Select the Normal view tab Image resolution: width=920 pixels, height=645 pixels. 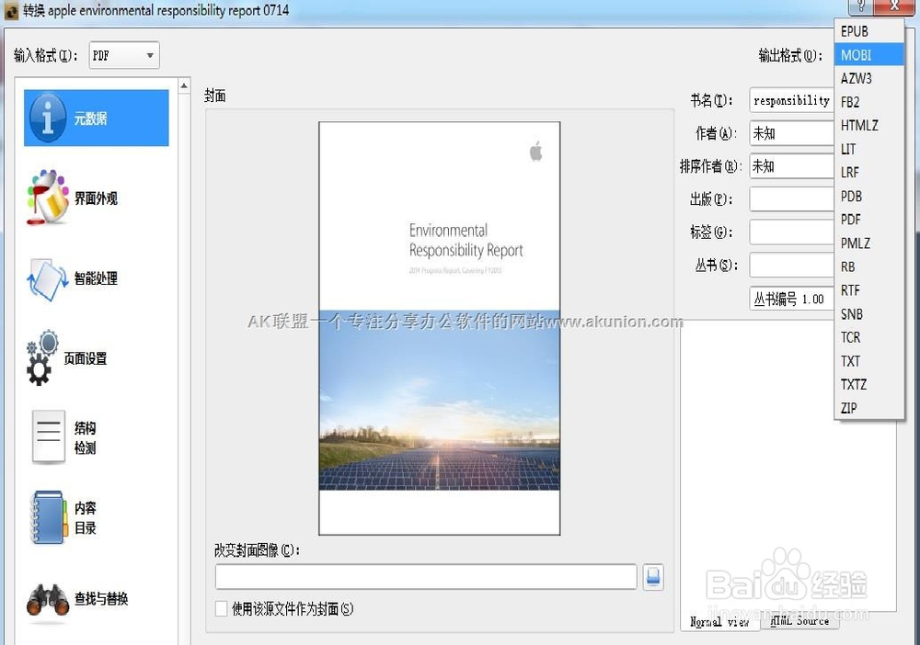tap(720, 621)
